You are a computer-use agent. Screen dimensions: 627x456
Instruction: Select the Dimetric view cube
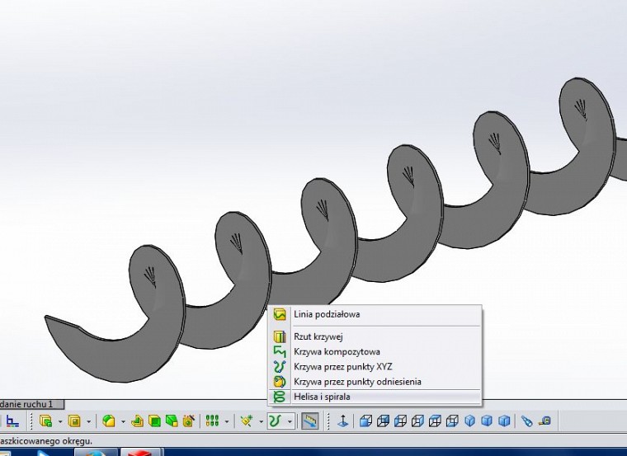coord(504,421)
